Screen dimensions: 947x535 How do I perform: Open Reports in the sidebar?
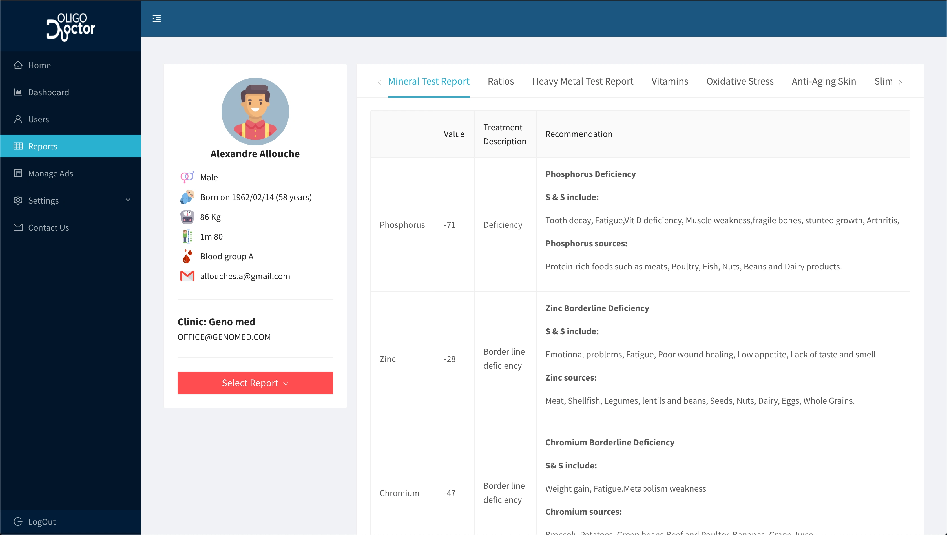click(43, 146)
